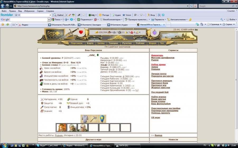Open the Quick Tabs grid icon

pyautogui.click(x=14, y=25)
